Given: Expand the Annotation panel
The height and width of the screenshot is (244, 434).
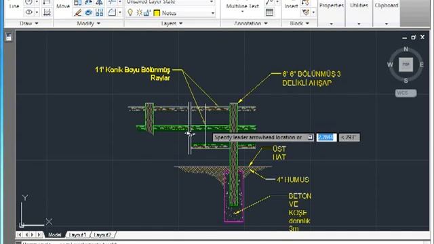Looking at the screenshot, I should pyautogui.click(x=251, y=24).
